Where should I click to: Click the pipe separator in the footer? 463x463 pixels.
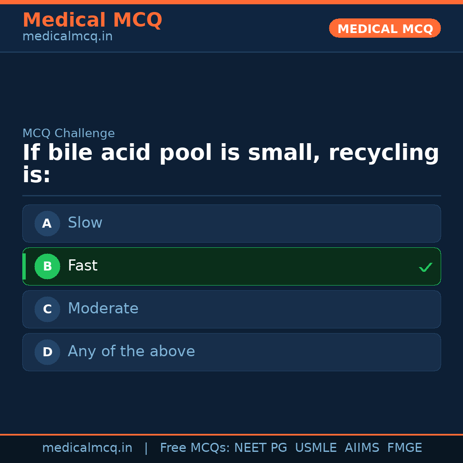(146, 448)
